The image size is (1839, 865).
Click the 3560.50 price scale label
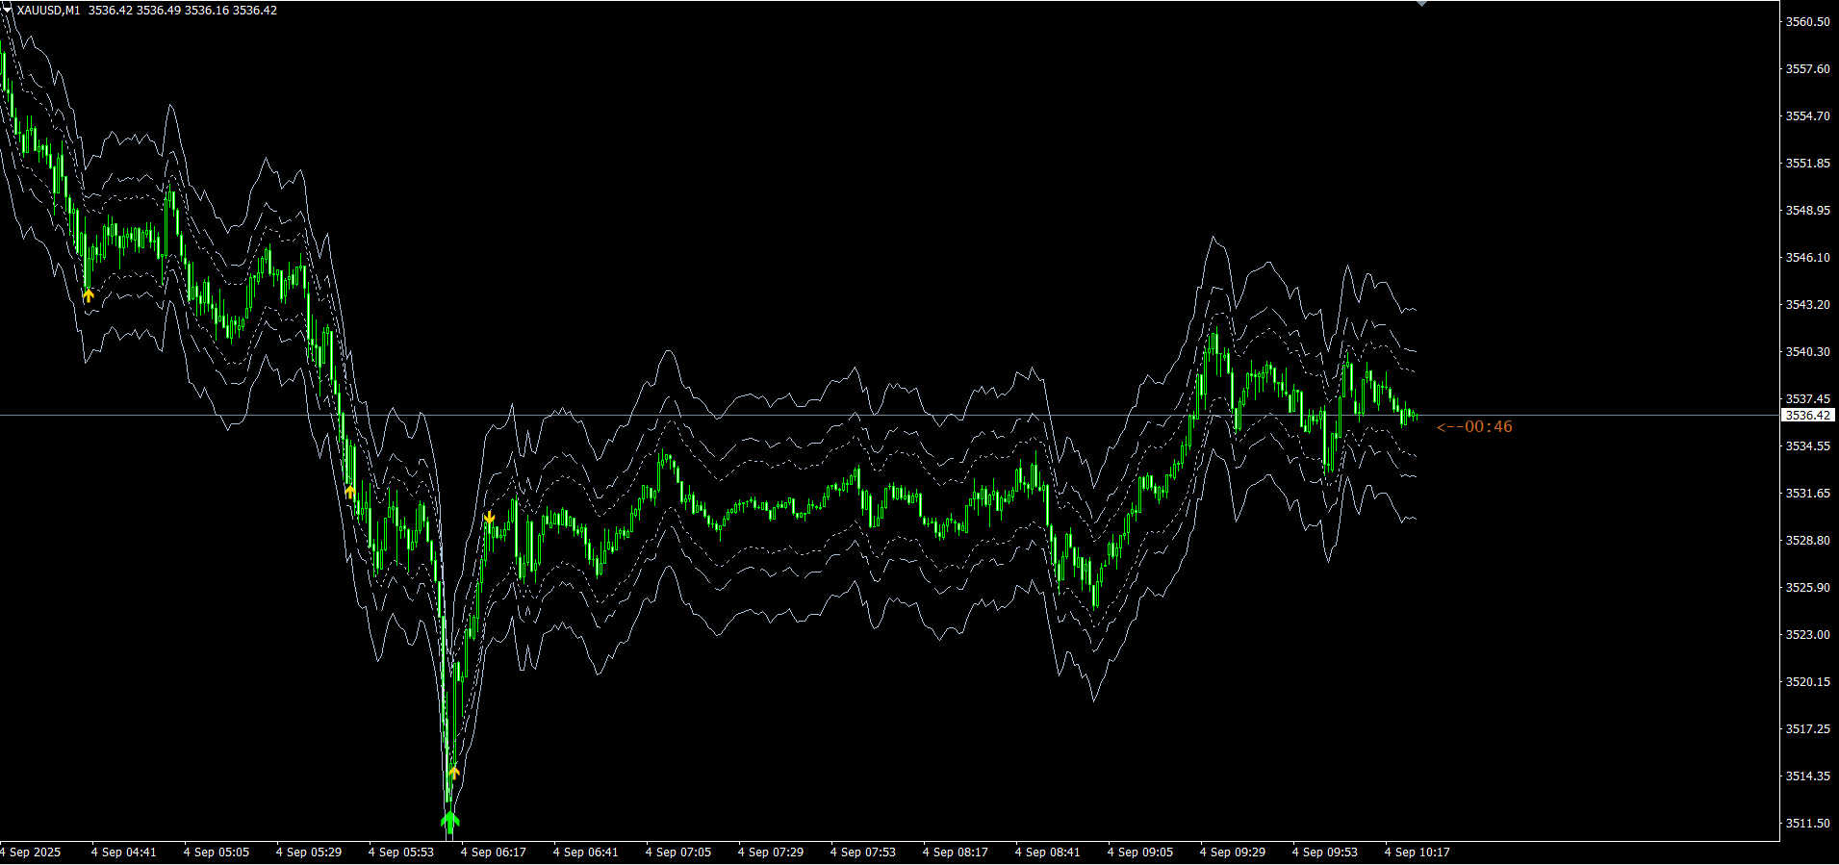(1808, 21)
